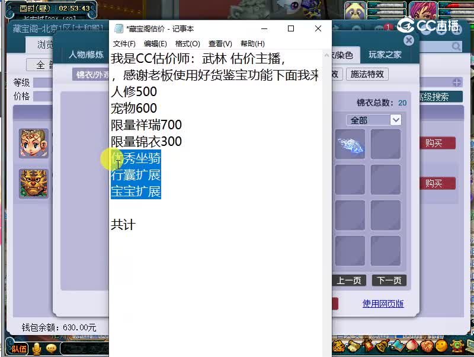This screenshot has height=357, width=474.
Task: Click the magnifier search icon in 藏宝阁
Action: [x=456, y=46]
